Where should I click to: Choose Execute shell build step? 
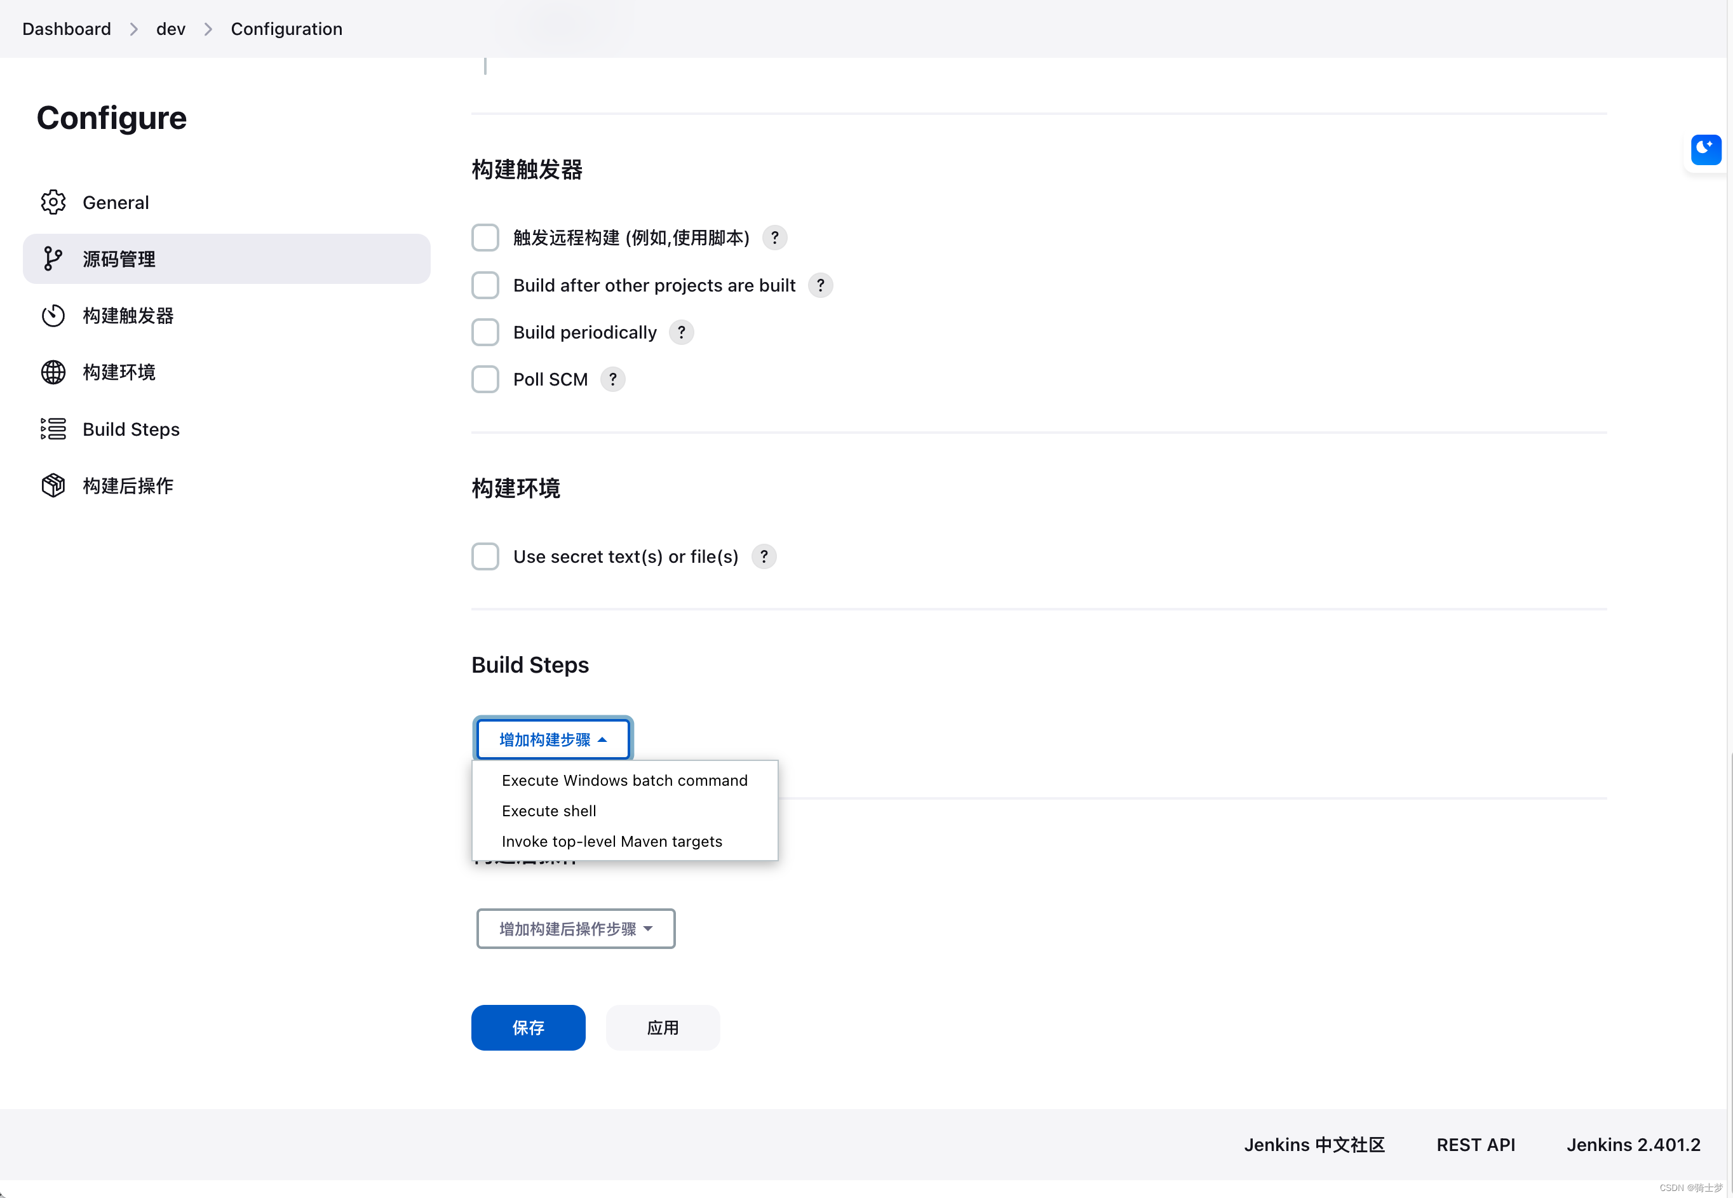[624, 811]
